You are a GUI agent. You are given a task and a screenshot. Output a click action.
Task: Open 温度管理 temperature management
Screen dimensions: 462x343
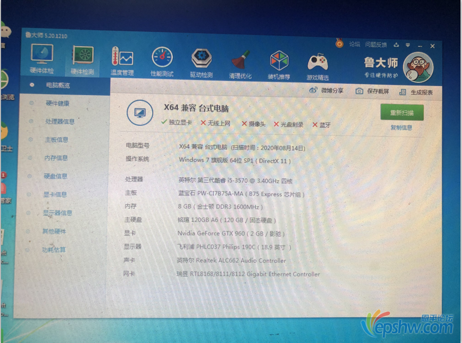coord(122,61)
